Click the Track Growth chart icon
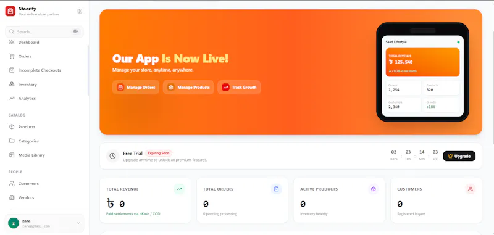Screen dimensions: 494x235 (x=225, y=87)
